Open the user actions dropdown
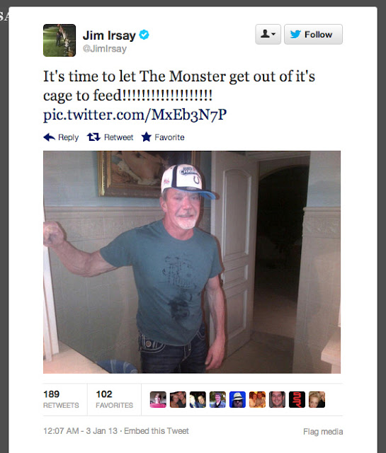 click(268, 35)
